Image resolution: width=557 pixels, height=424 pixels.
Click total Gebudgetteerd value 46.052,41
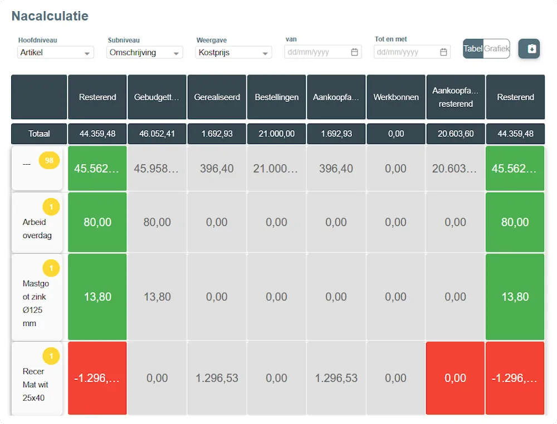157,134
